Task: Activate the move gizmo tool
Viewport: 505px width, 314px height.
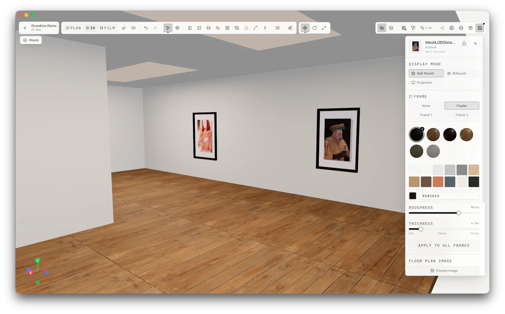Action: 305,28
